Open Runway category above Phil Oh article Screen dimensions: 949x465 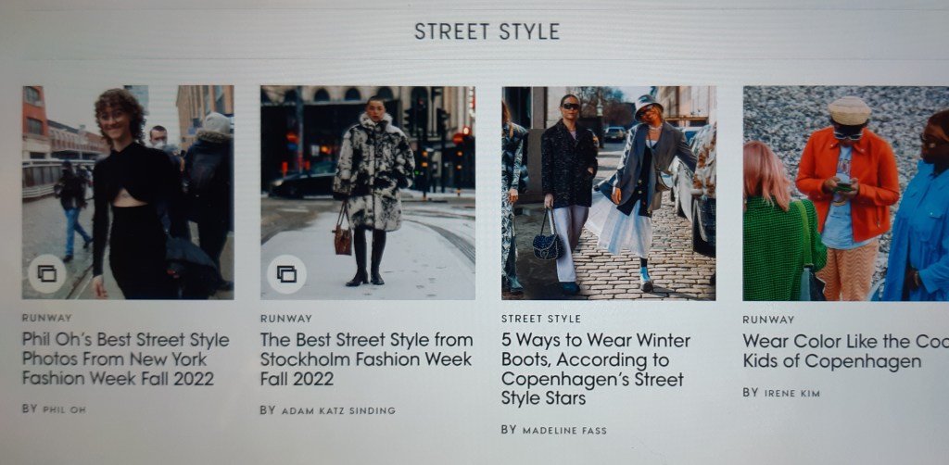click(x=46, y=318)
